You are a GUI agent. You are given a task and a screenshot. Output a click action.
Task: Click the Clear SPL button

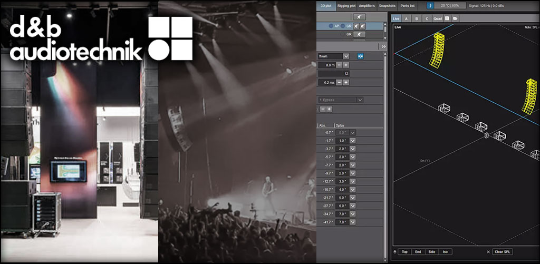pos(503,252)
